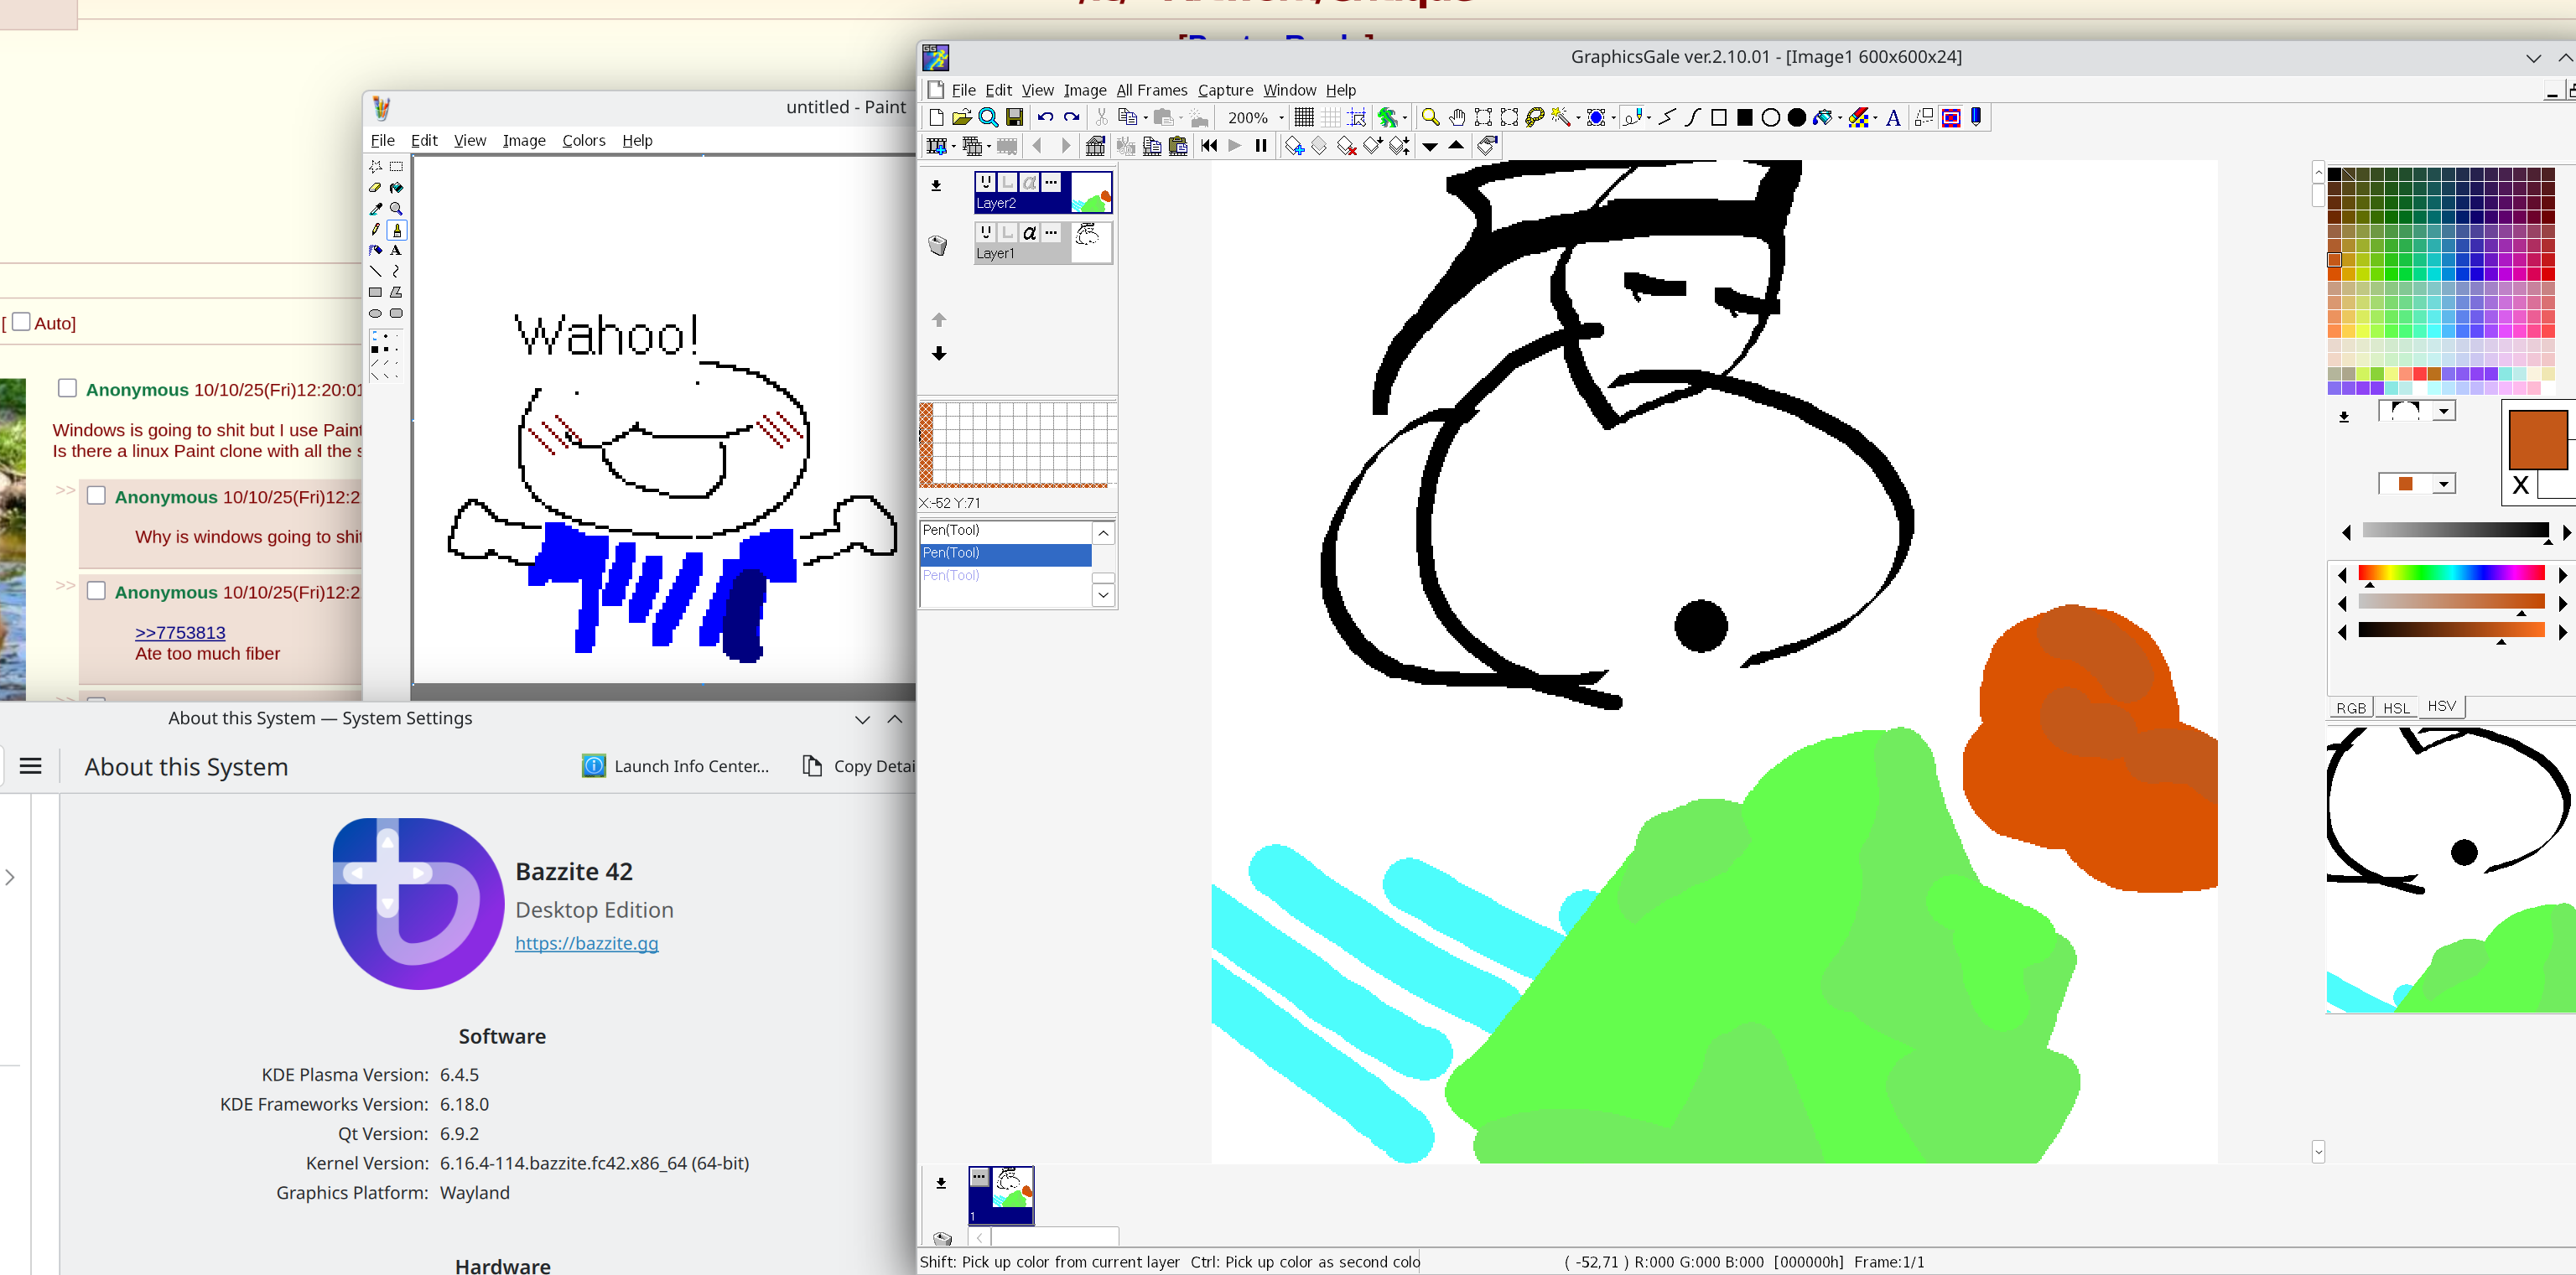Click the hue rainbow slider bar
2576x1275 pixels.
tap(2450, 573)
